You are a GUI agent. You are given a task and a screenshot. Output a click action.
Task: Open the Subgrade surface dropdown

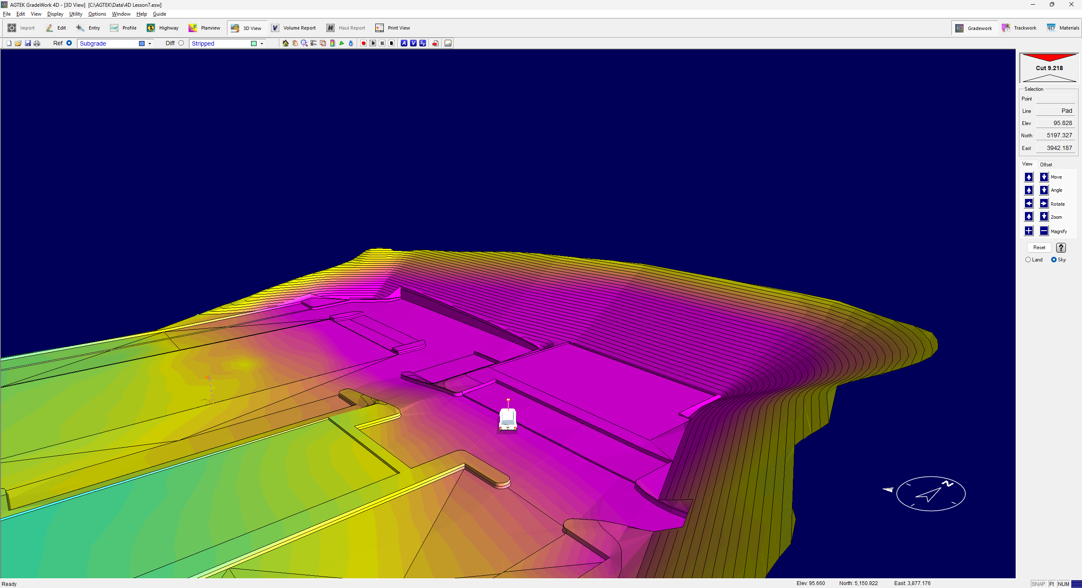pos(150,44)
